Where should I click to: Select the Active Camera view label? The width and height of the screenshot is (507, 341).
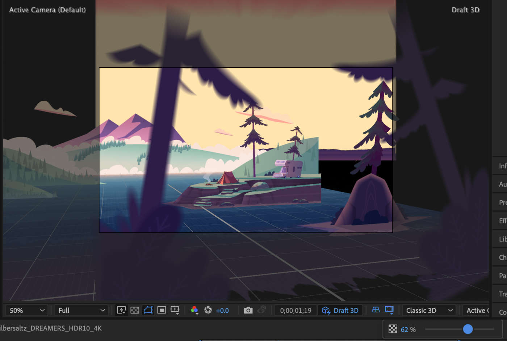pos(47,10)
